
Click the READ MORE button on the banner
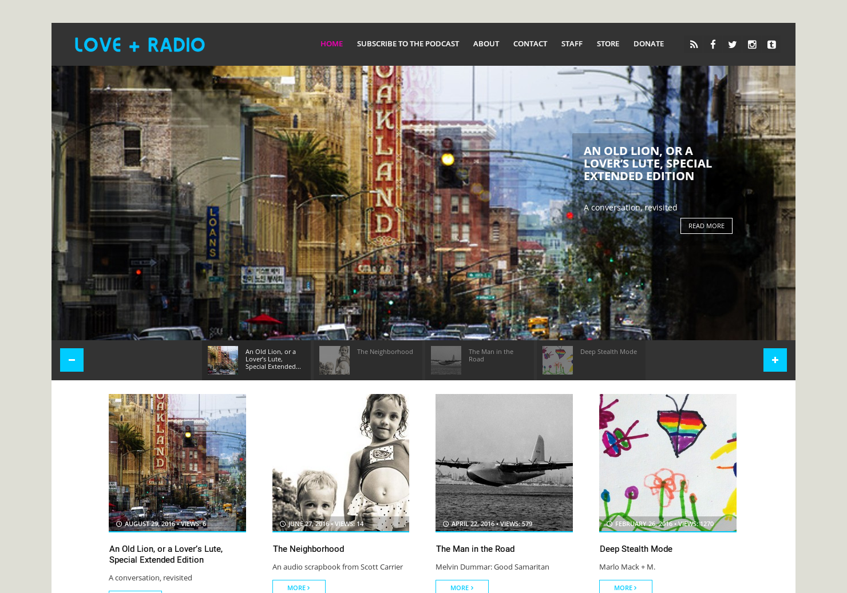coord(706,226)
